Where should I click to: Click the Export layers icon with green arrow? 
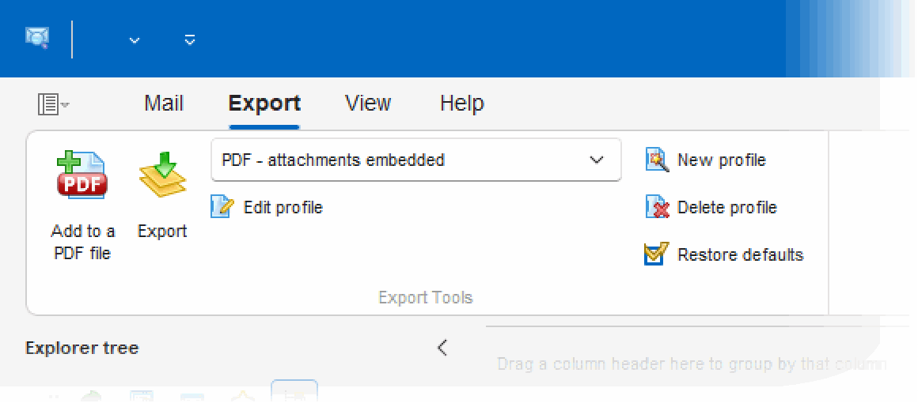(x=162, y=175)
